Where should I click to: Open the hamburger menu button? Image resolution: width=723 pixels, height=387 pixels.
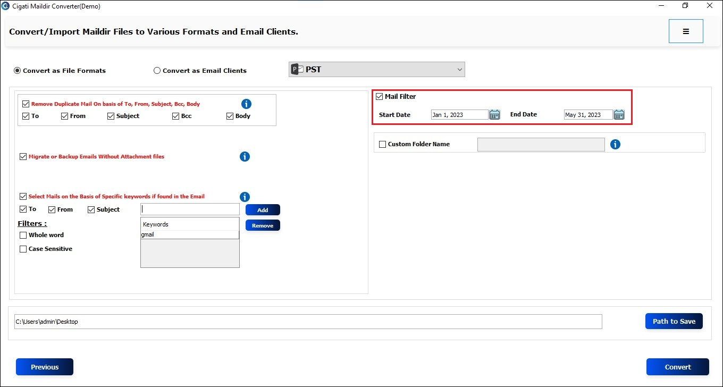686,31
